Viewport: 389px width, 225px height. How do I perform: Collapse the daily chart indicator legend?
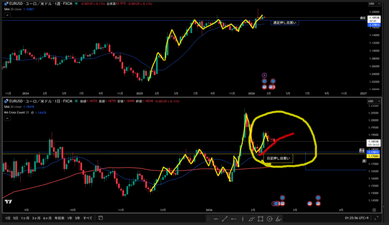coord(8,119)
